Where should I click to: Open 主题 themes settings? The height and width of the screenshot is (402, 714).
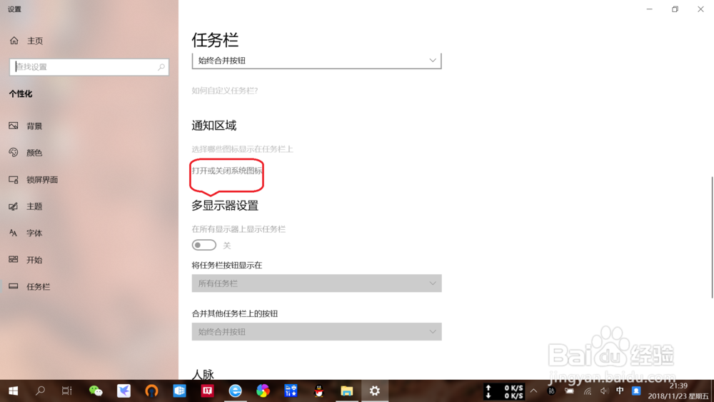pyautogui.click(x=26, y=206)
